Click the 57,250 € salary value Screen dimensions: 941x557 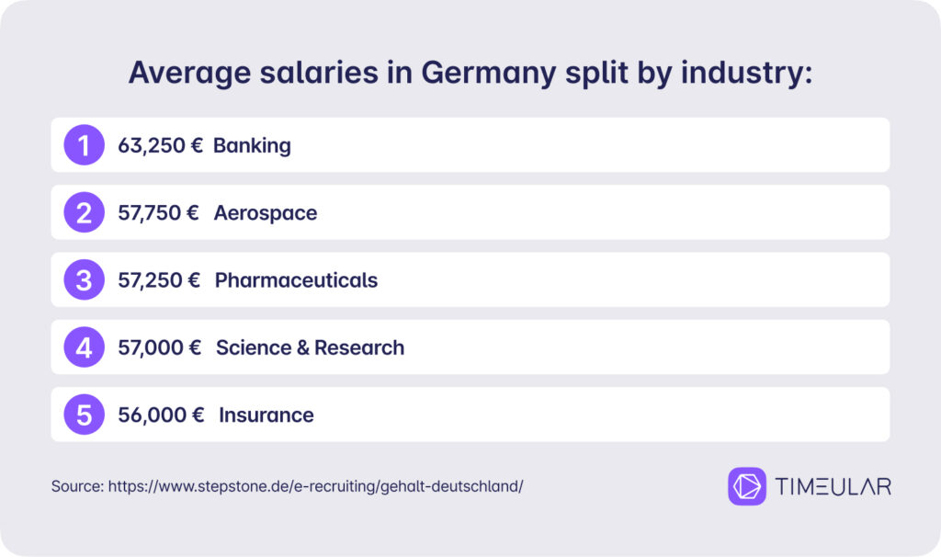tap(159, 279)
